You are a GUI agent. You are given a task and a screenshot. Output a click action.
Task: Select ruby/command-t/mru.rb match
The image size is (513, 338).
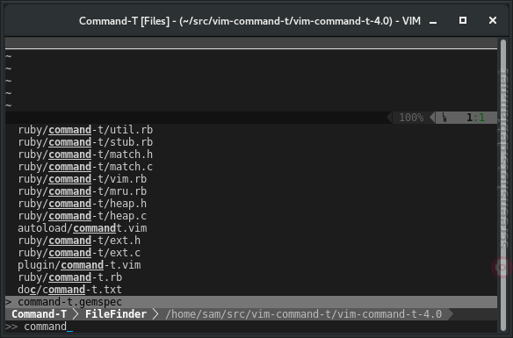[x=83, y=191]
